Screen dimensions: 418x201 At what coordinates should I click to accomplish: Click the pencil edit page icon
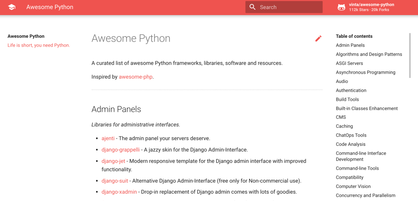point(318,38)
